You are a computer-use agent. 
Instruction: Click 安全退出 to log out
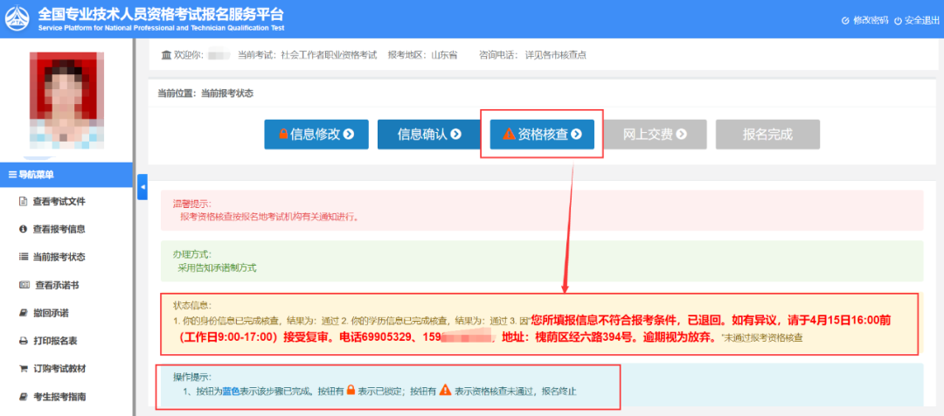click(922, 20)
